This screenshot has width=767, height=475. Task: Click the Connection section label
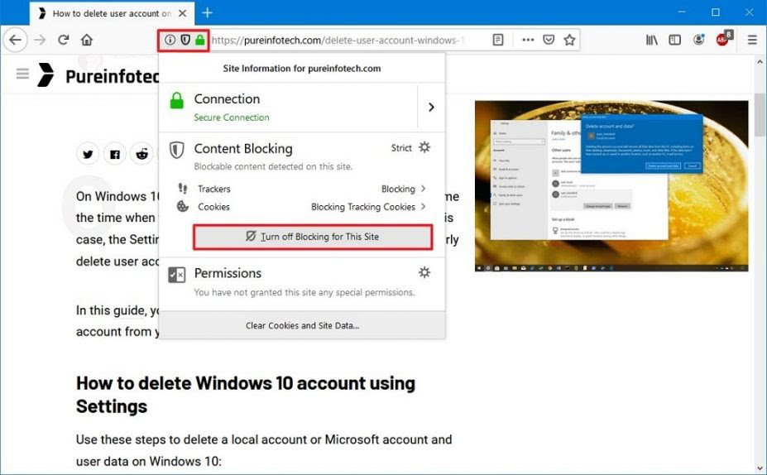pos(227,98)
